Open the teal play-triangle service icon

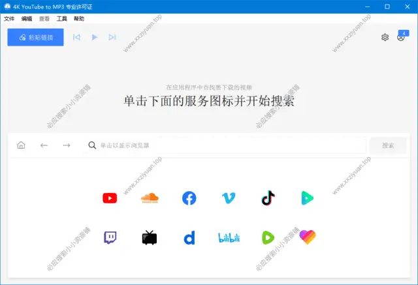click(308, 198)
